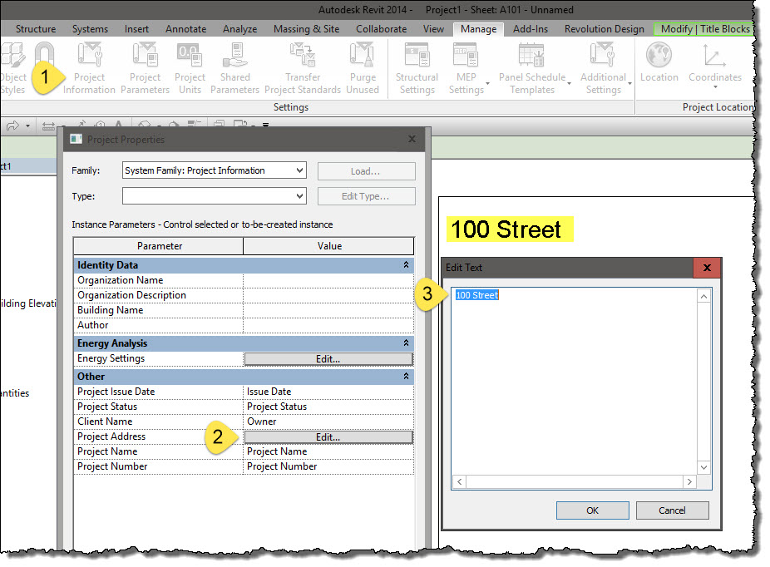Expand Additional Settings dropdown arrow

pyautogui.click(x=629, y=84)
